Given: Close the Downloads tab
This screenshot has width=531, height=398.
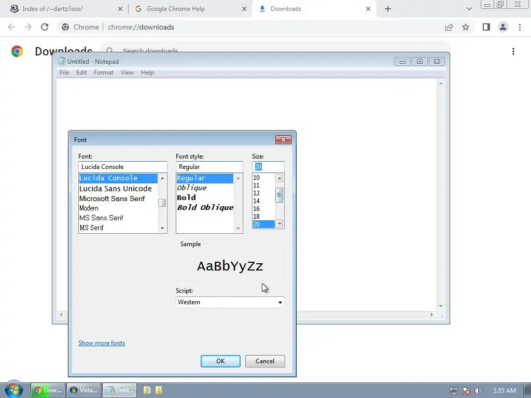Looking at the screenshot, I should click(368, 9).
